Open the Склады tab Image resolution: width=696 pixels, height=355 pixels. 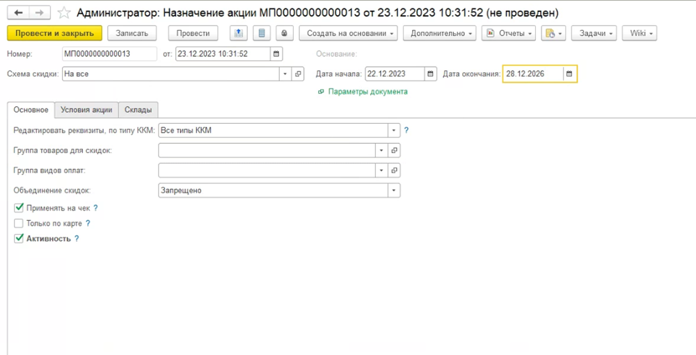[139, 110]
